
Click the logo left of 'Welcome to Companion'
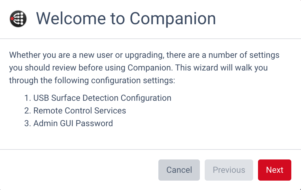pyautogui.click(x=18, y=19)
